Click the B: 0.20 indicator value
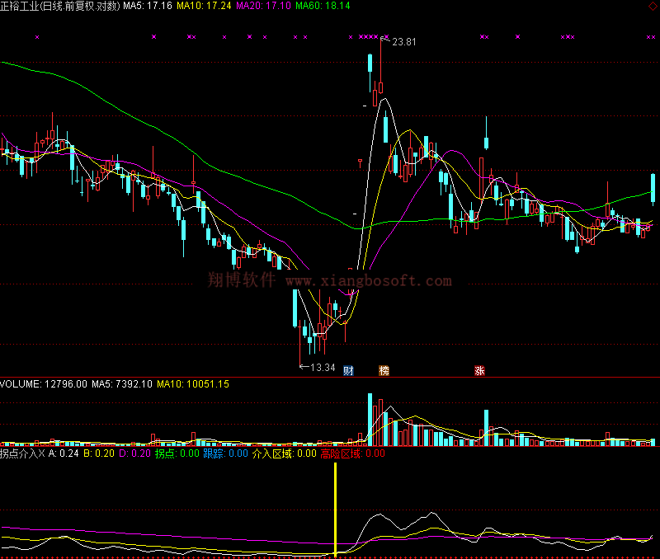 [x=99, y=453]
